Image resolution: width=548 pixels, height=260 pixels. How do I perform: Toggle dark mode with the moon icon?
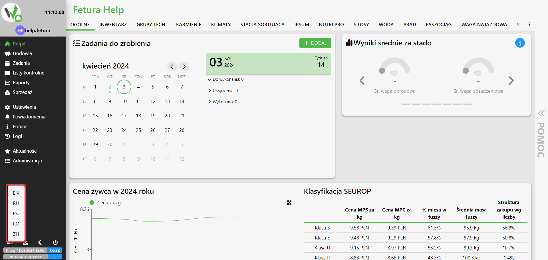tap(40, 242)
